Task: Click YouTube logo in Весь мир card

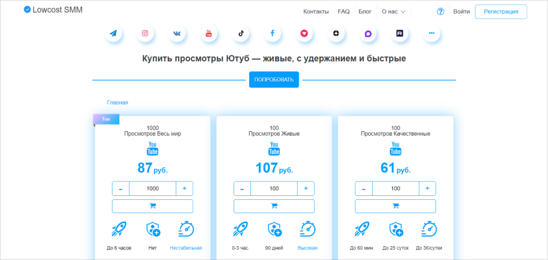Action: point(152,148)
